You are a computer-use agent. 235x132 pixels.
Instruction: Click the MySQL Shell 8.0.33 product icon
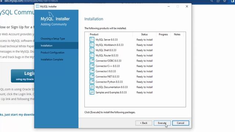tap(92, 50)
